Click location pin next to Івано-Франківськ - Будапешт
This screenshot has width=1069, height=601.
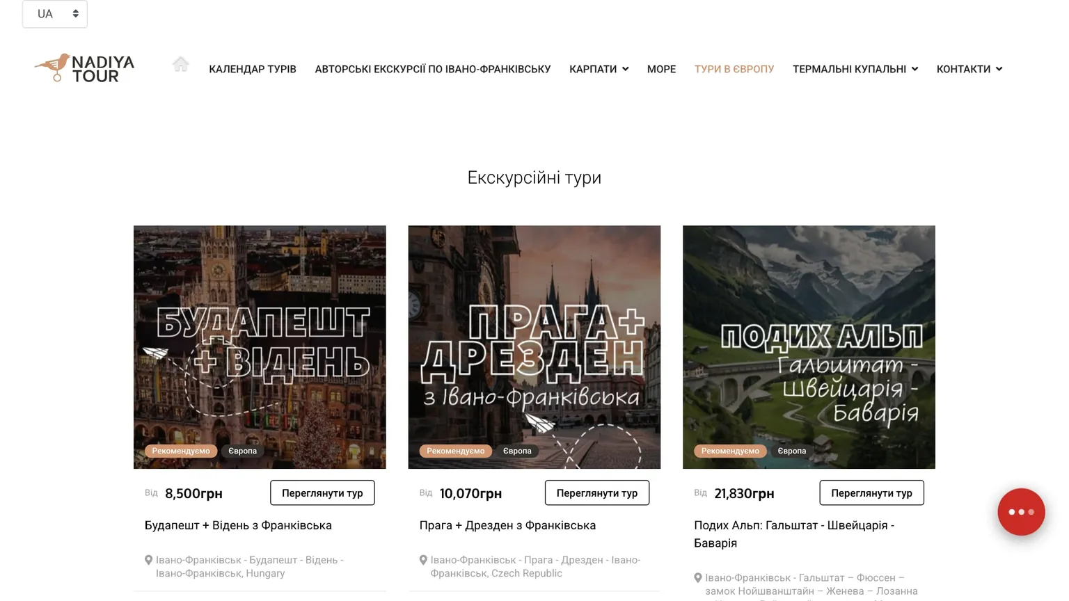coord(148,560)
